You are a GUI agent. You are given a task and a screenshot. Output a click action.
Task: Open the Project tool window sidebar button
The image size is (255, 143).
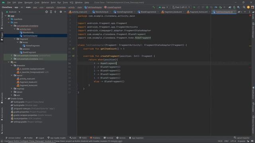(2, 37)
